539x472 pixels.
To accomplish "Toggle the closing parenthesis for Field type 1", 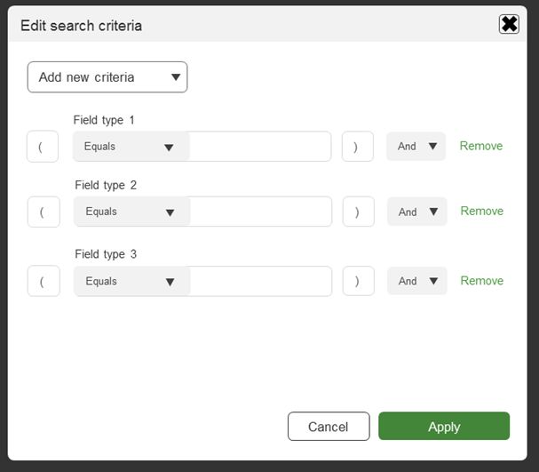I will 357,147.
